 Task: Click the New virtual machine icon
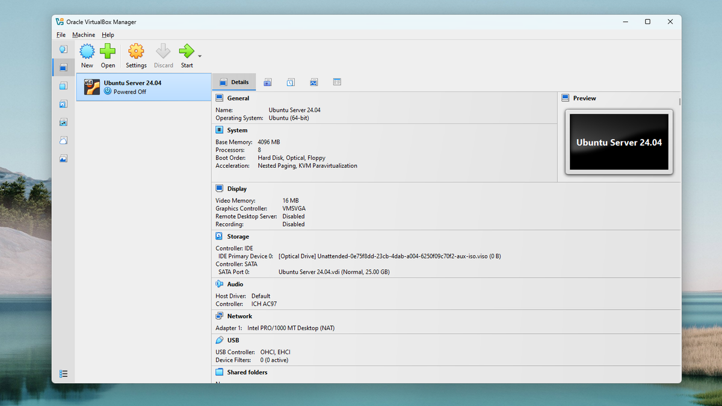pos(87,52)
